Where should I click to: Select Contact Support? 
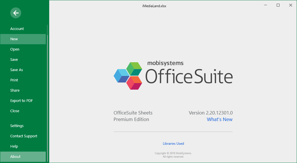click(x=23, y=136)
